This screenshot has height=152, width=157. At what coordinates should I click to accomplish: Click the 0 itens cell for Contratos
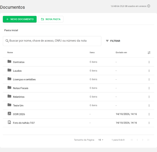[x=94, y=62]
